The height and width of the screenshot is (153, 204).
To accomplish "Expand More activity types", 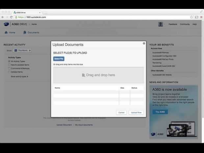I will pyautogui.click(x=19, y=76).
